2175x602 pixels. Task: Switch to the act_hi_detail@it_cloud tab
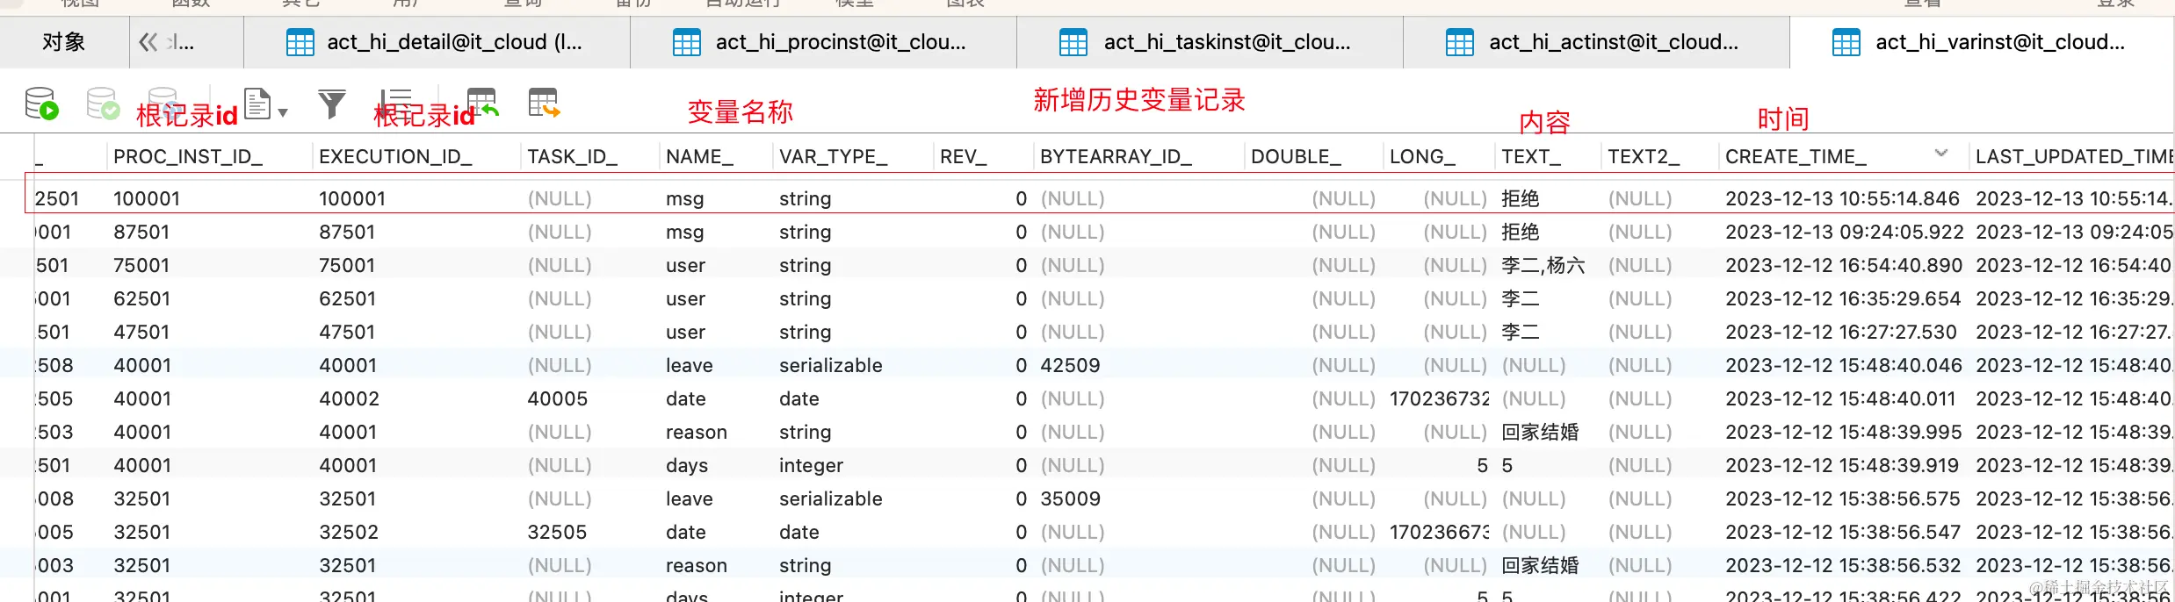pos(437,42)
